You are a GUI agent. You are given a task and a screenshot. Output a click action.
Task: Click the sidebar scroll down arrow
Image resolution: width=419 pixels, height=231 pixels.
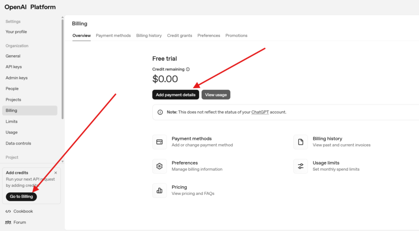point(63,161)
